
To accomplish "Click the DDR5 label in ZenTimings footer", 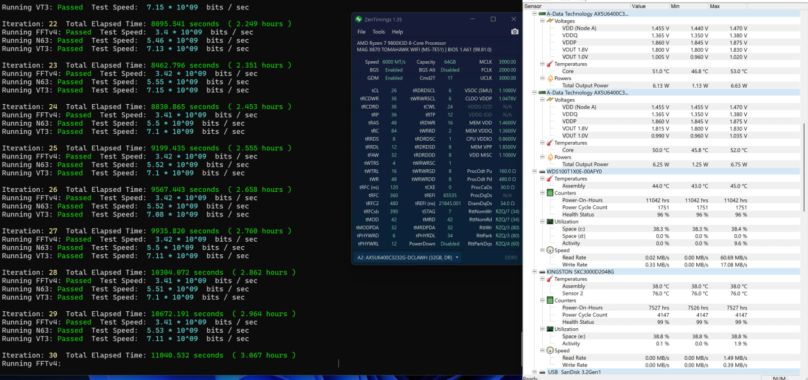I will [x=511, y=258].
